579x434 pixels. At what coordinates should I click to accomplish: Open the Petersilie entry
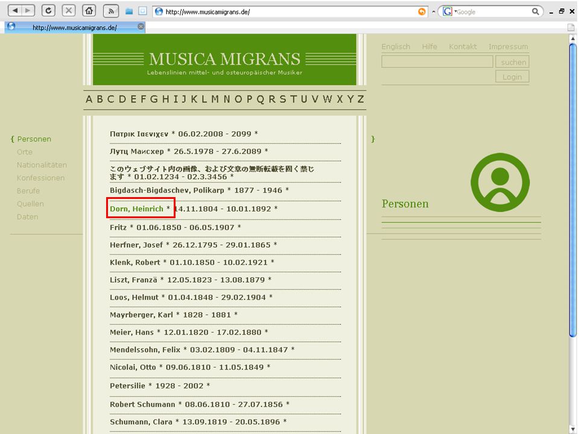click(127, 386)
